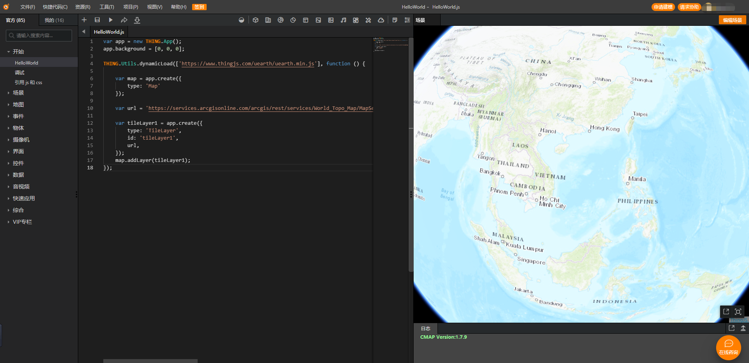Click the 申请建模 button
Image resolution: width=749 pixels, height=363 pixels.
tap(663, 7)
